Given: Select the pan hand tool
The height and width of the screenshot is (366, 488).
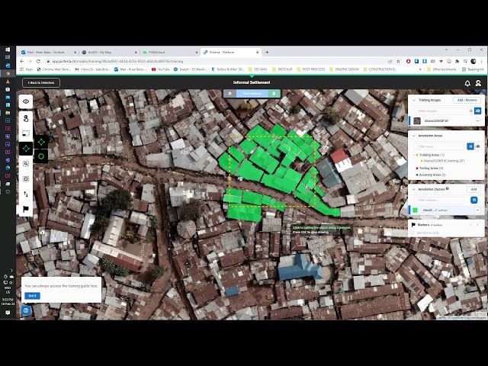Looking at the screenshot, I should [26, 118].
